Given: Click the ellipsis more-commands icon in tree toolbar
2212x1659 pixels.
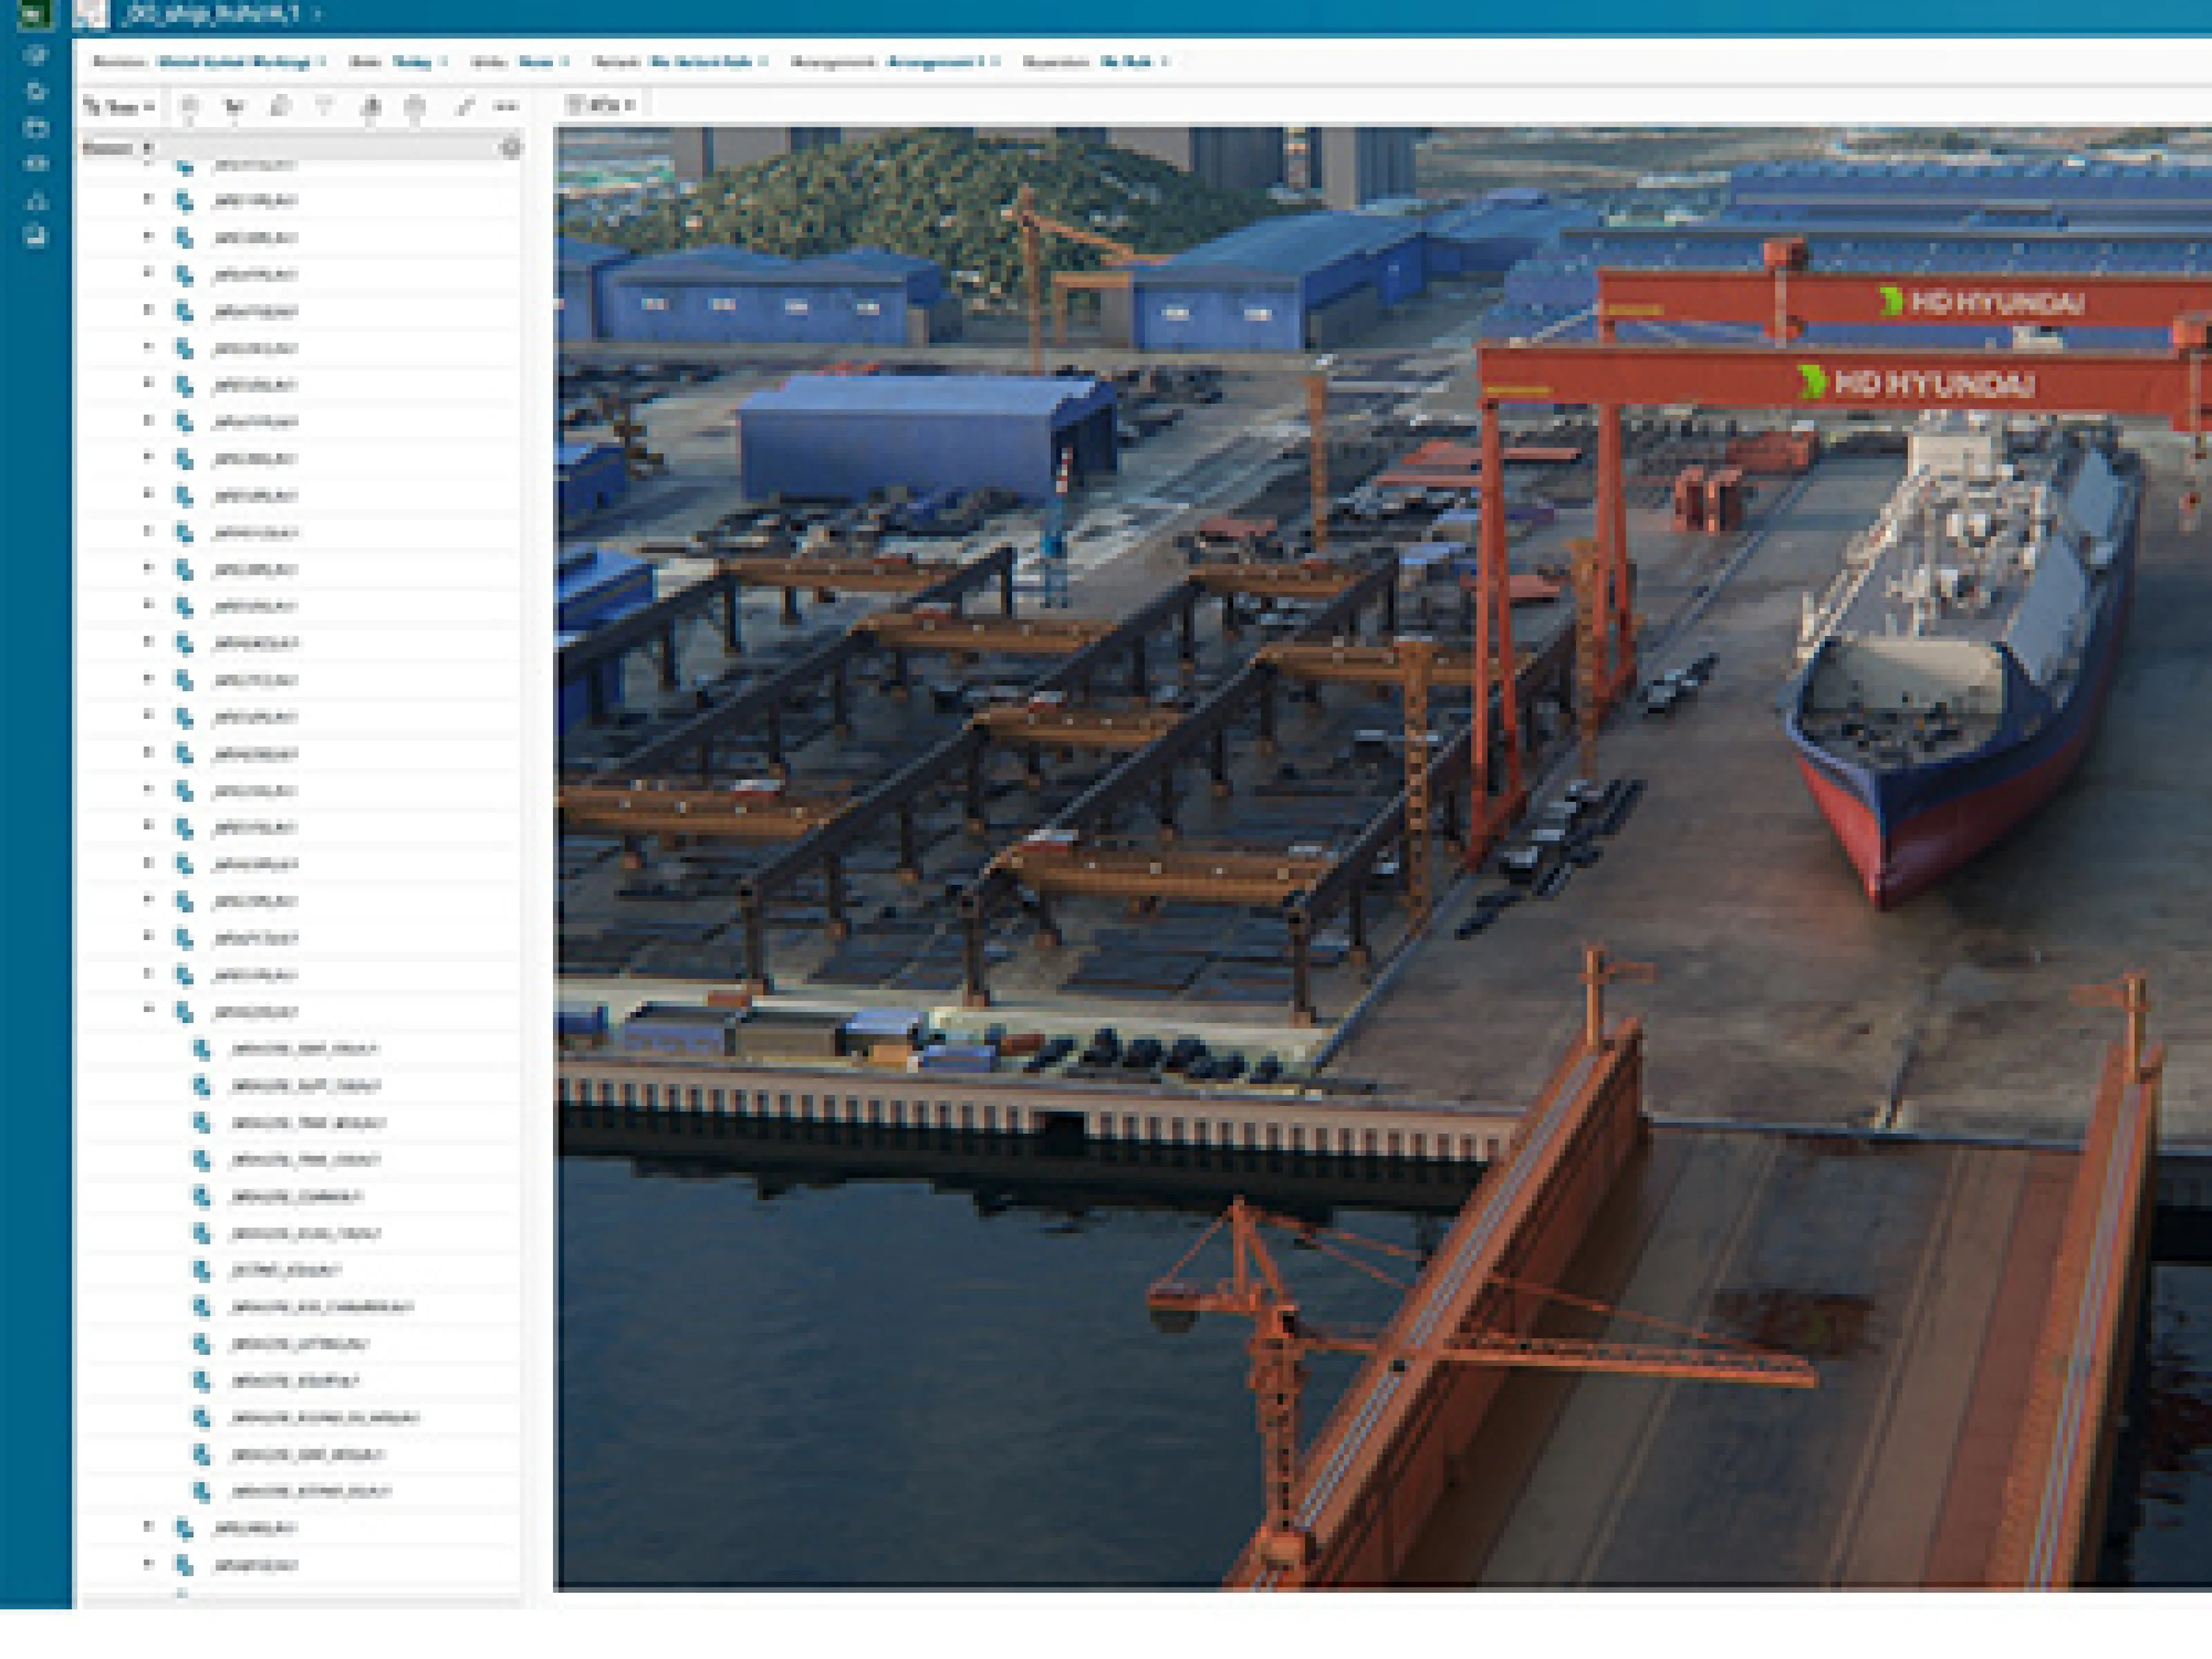Looking at the screenshot, I should pyautogui.click(x=507, y=106).
